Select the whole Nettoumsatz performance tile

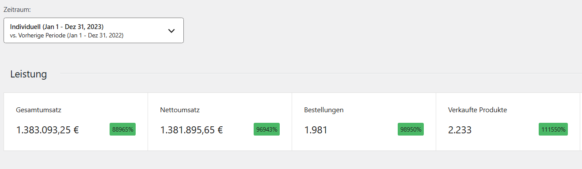coord(220,121)
